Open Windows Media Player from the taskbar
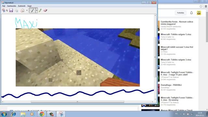The image size is (208, 117). tap(32, 114)
